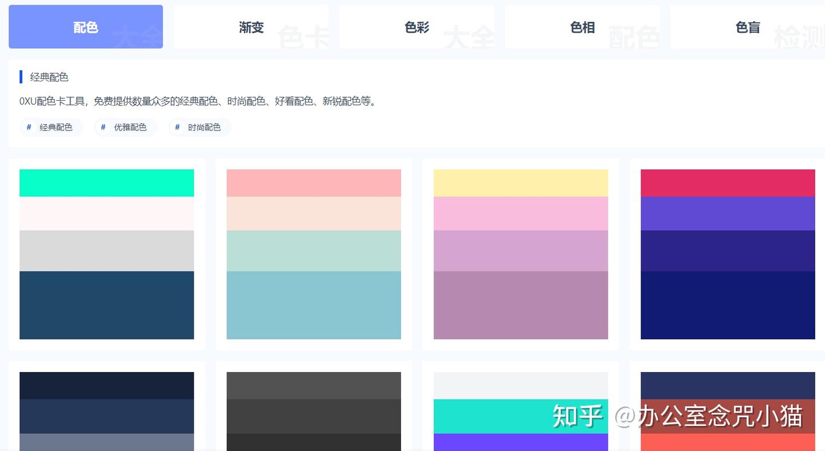This screenshot has height=451, width=825.
Task: Click the 0XU配色卡工具 description text
Action: point(199,101)
